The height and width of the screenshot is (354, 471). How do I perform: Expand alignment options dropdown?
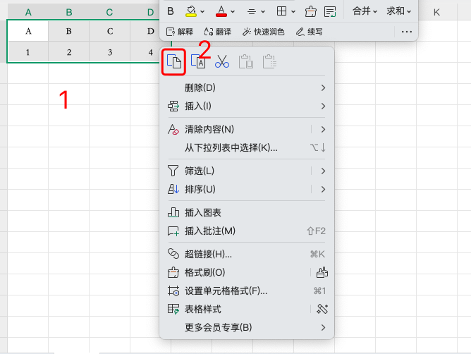click(x=263, y=12)
